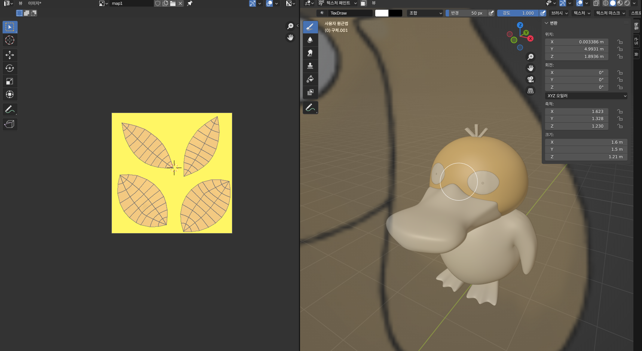The height and width of the screenshot is (351, 642).
Task: Set selection mode to new selection
Action: [19, 13]
